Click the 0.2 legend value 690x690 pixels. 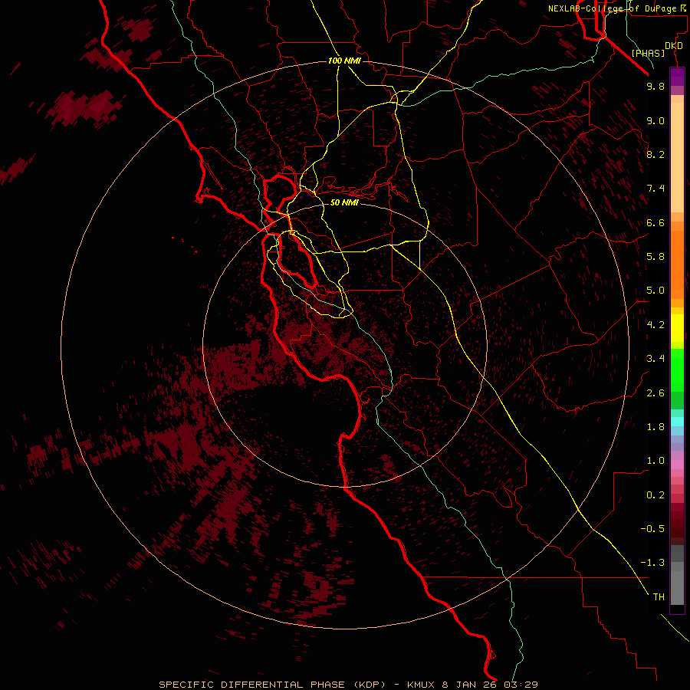click(655, 495)
